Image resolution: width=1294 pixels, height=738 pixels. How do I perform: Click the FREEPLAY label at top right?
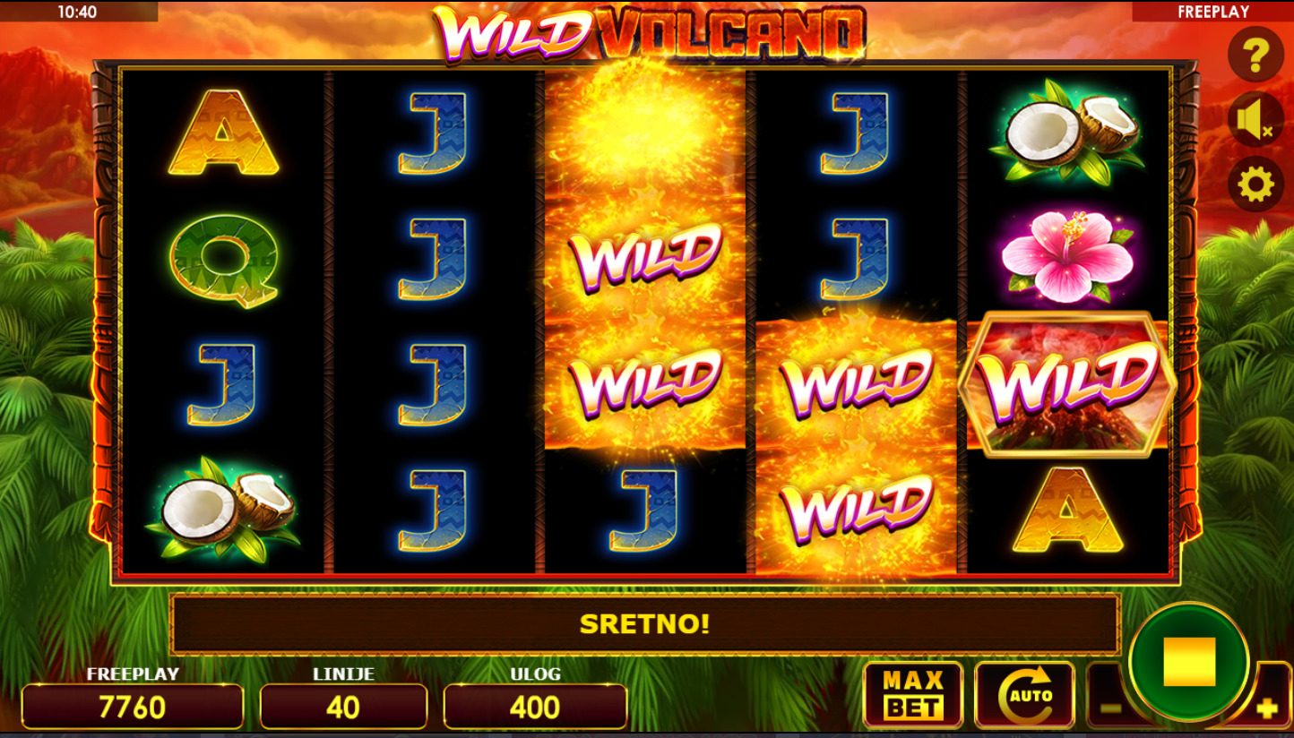click(x=1212, y=12)
